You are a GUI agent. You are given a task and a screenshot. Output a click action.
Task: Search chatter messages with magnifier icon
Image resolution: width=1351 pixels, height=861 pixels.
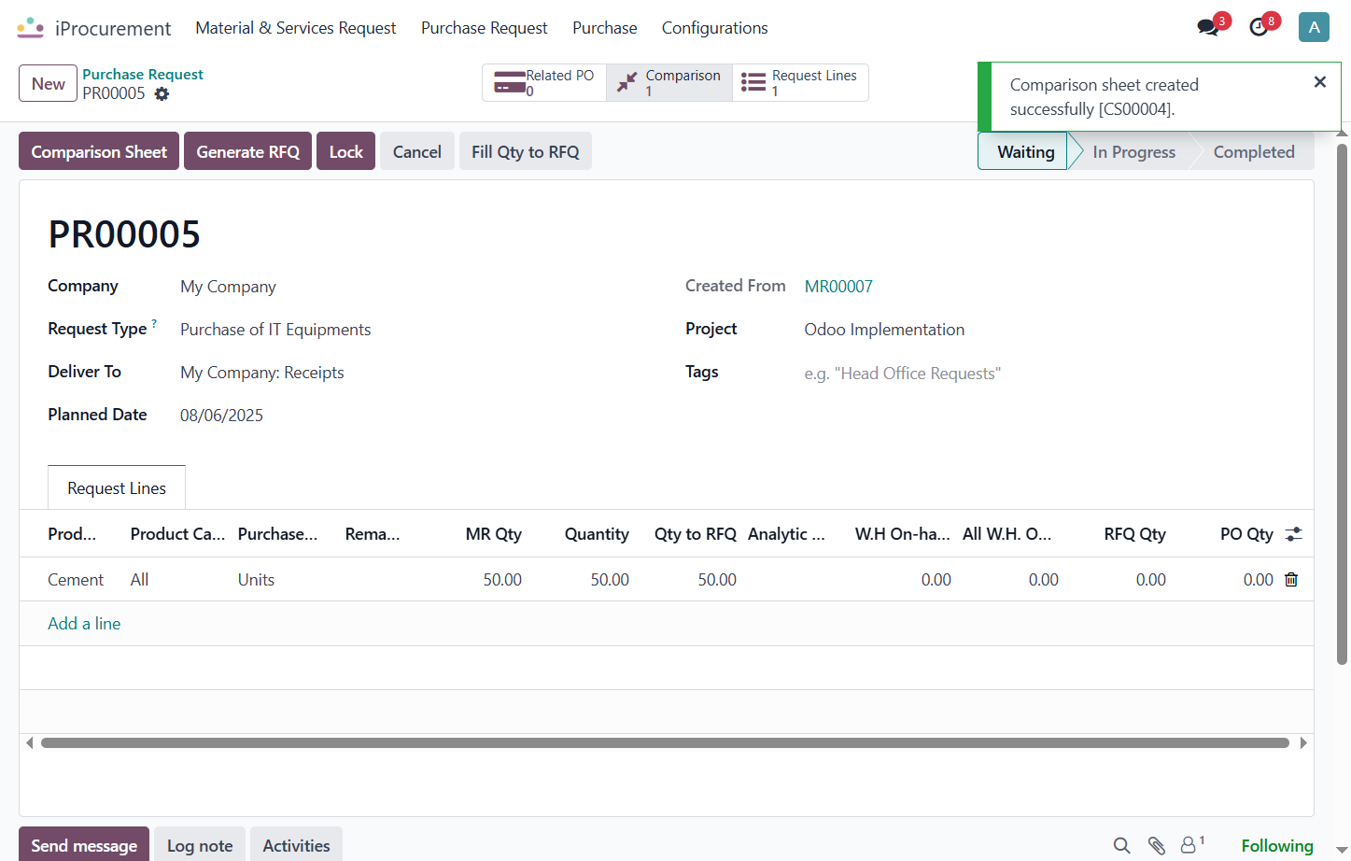click(1122, 846)
